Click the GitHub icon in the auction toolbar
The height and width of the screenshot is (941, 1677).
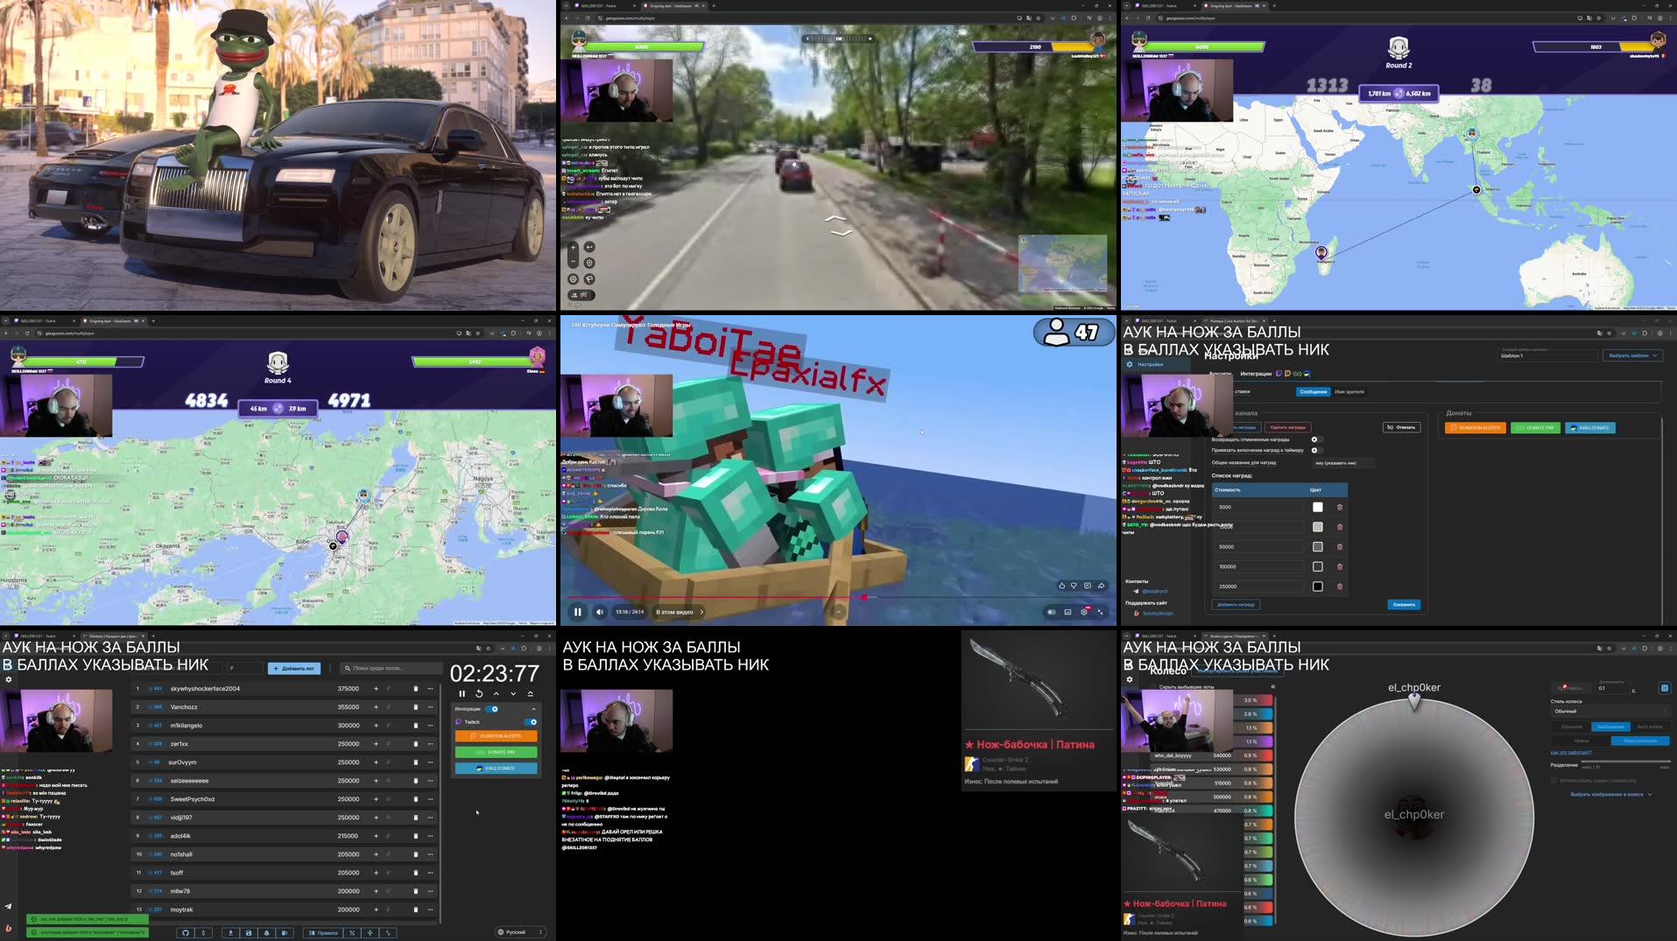pyautogui.click(x=186, y=932)
